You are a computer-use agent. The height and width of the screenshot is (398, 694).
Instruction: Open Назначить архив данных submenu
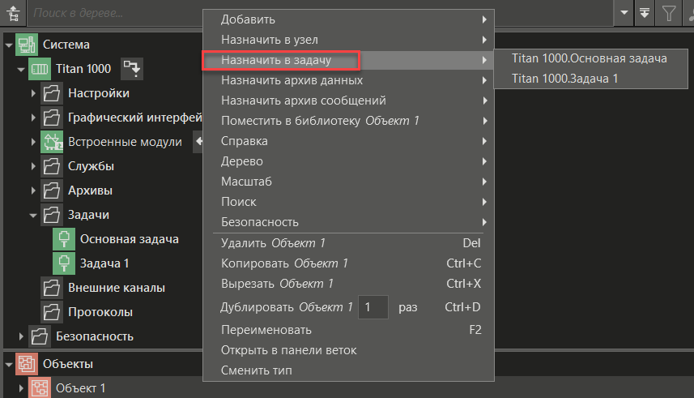coord(348,80)
